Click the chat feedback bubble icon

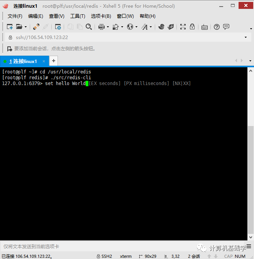click(226, 27)
